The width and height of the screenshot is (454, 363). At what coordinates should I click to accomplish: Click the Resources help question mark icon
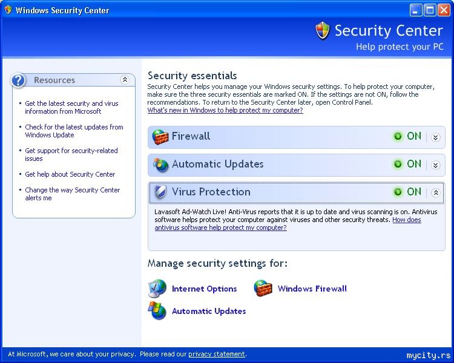(19, 80)
